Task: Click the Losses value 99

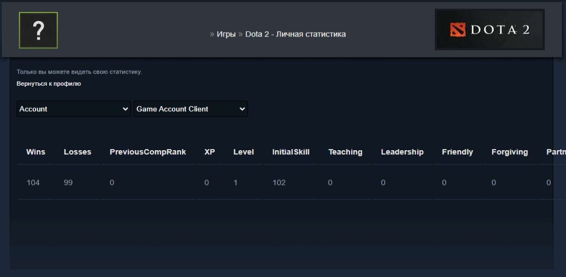Action: click(x=68, y=183)
